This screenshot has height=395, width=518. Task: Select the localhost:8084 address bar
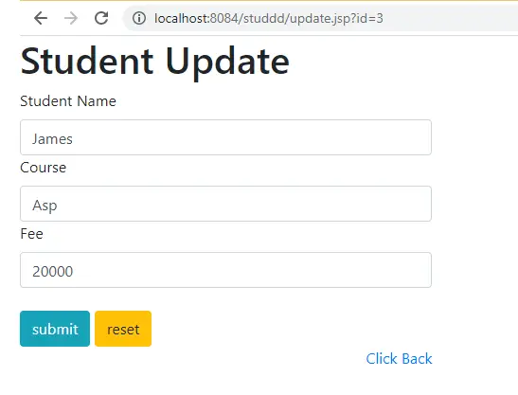coord(320,18)
